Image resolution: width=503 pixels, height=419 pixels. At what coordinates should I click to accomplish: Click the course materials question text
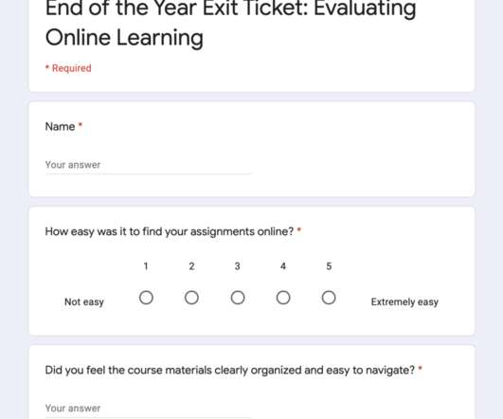230,371
